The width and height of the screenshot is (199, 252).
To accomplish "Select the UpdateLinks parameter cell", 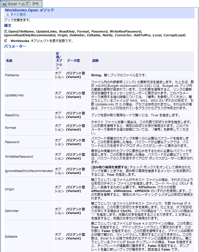I will (29, 95).
